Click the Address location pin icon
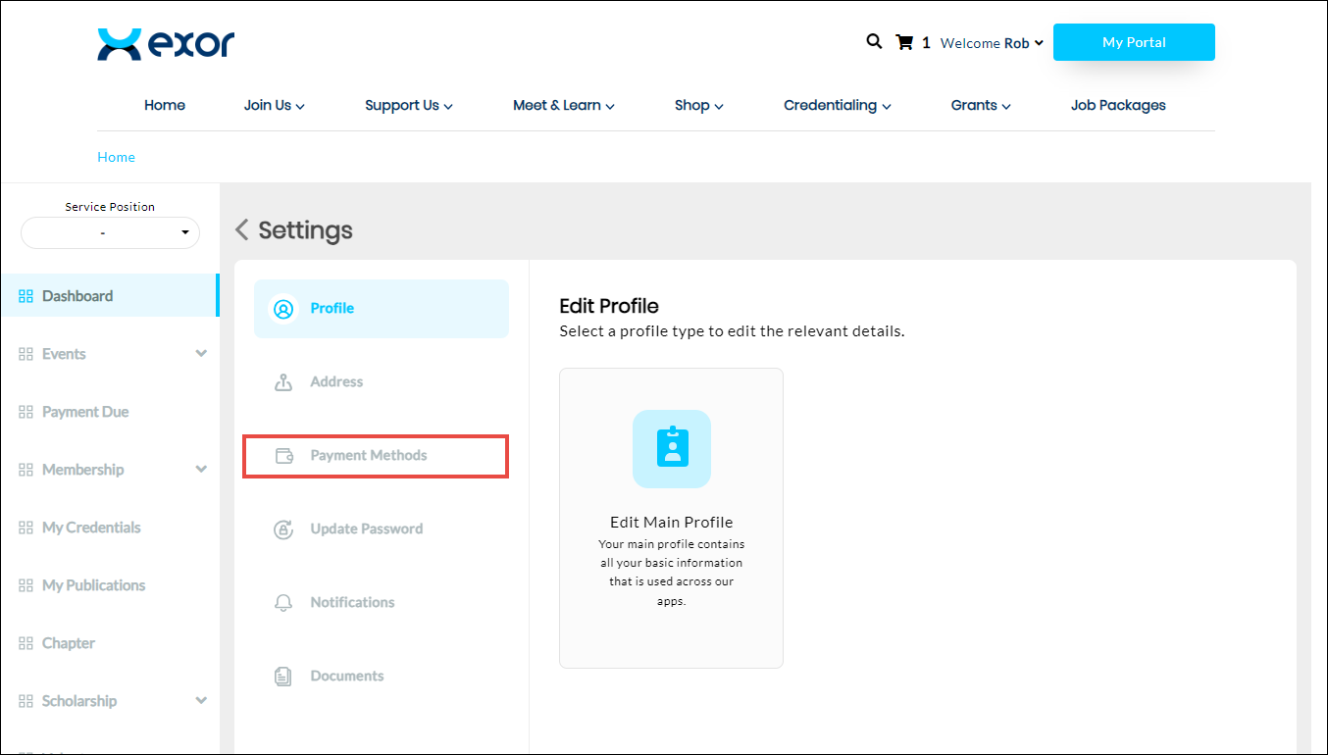The width and height of the screenshot is (1328, 755). pyautogui.click(x=283, y=382)
